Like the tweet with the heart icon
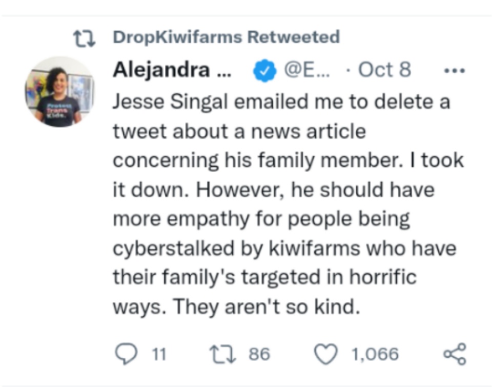 (326, 354)
